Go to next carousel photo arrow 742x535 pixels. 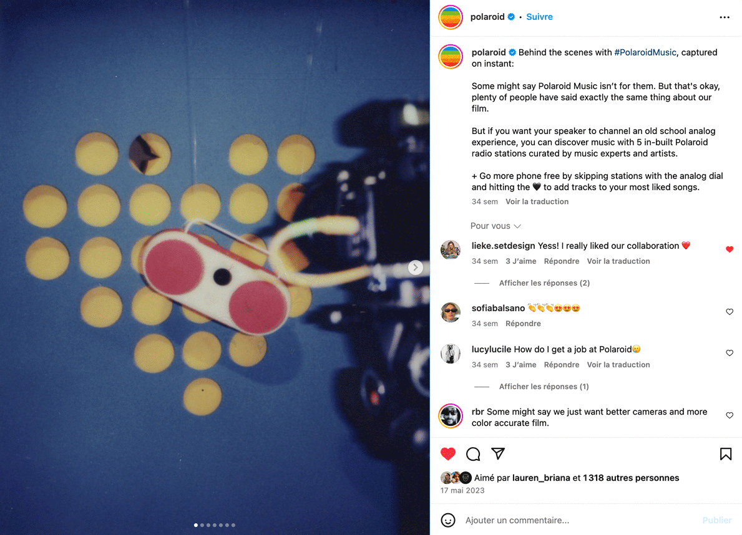tap(415, 267)
